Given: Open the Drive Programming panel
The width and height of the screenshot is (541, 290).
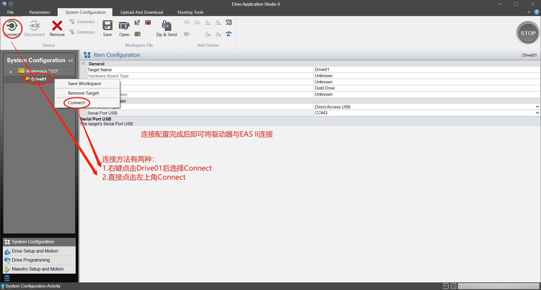Looking at the screenshot, I should click(30, 260).
